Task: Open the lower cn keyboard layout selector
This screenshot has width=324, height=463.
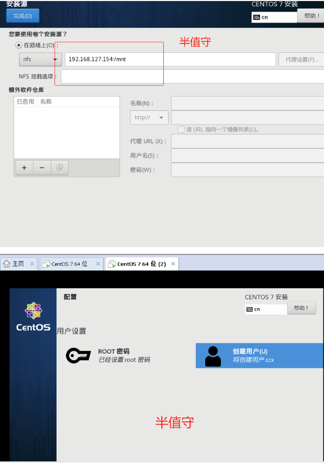Action: tap(265, 309)
